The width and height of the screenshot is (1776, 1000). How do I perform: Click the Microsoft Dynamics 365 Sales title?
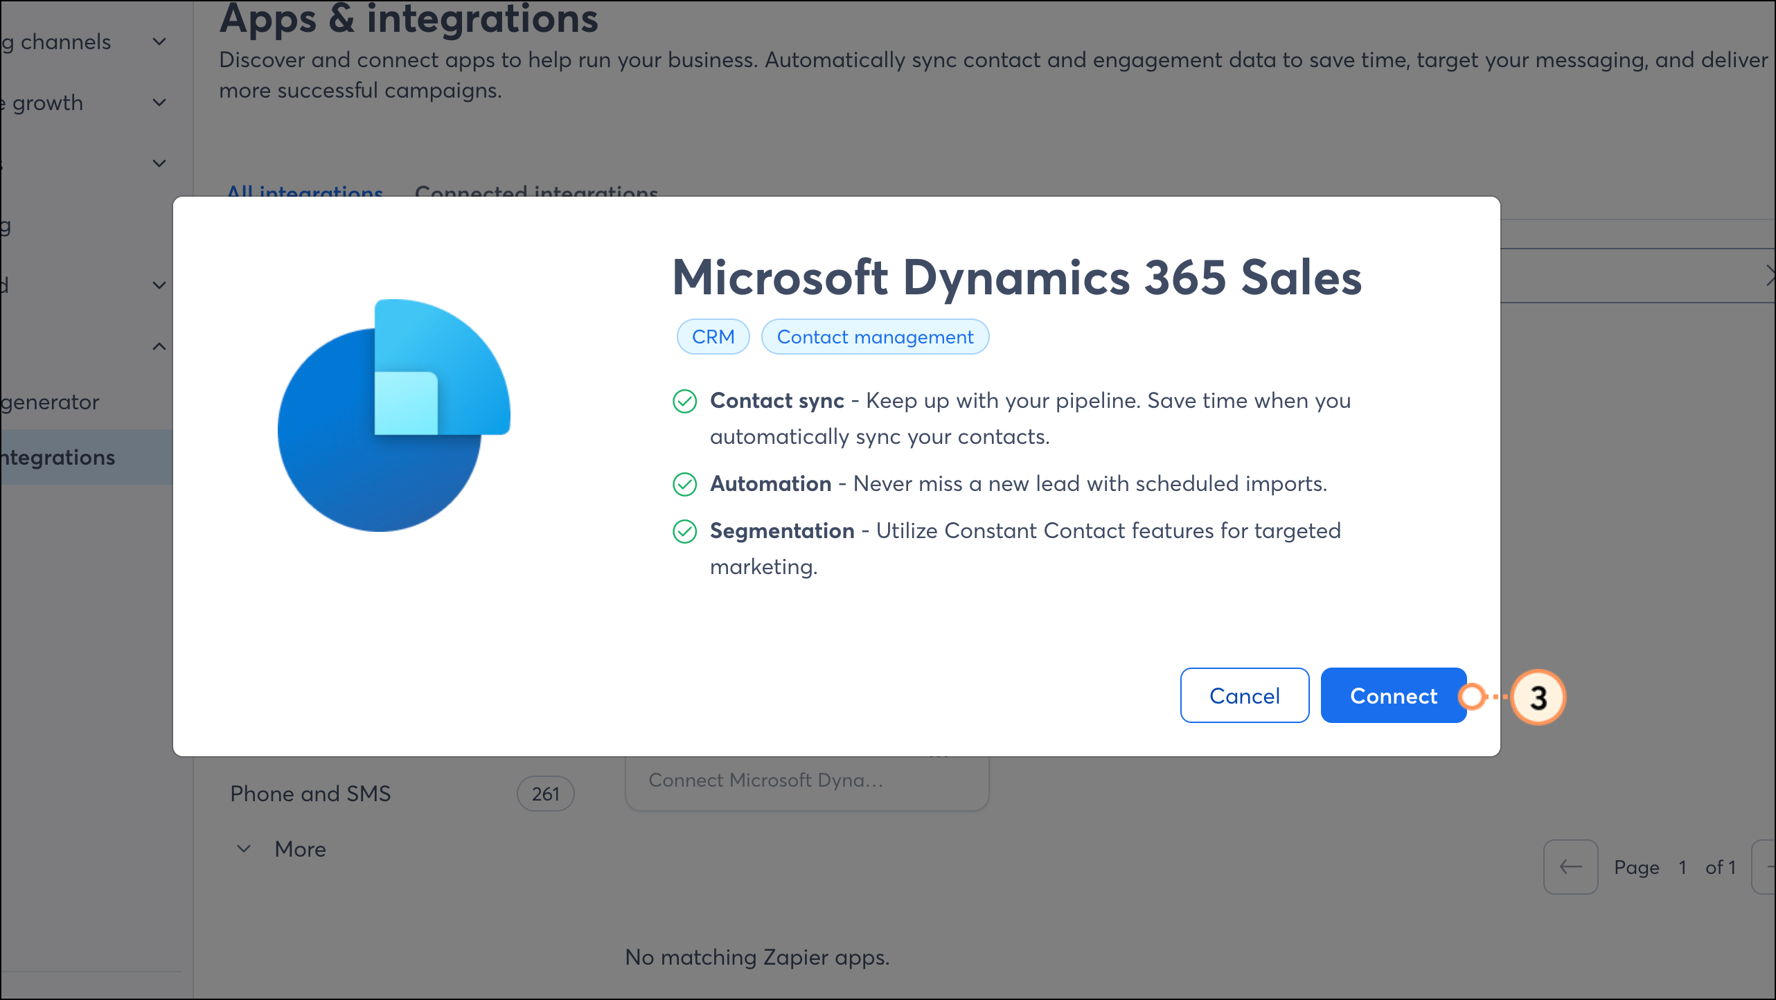tap(1017, 277)
